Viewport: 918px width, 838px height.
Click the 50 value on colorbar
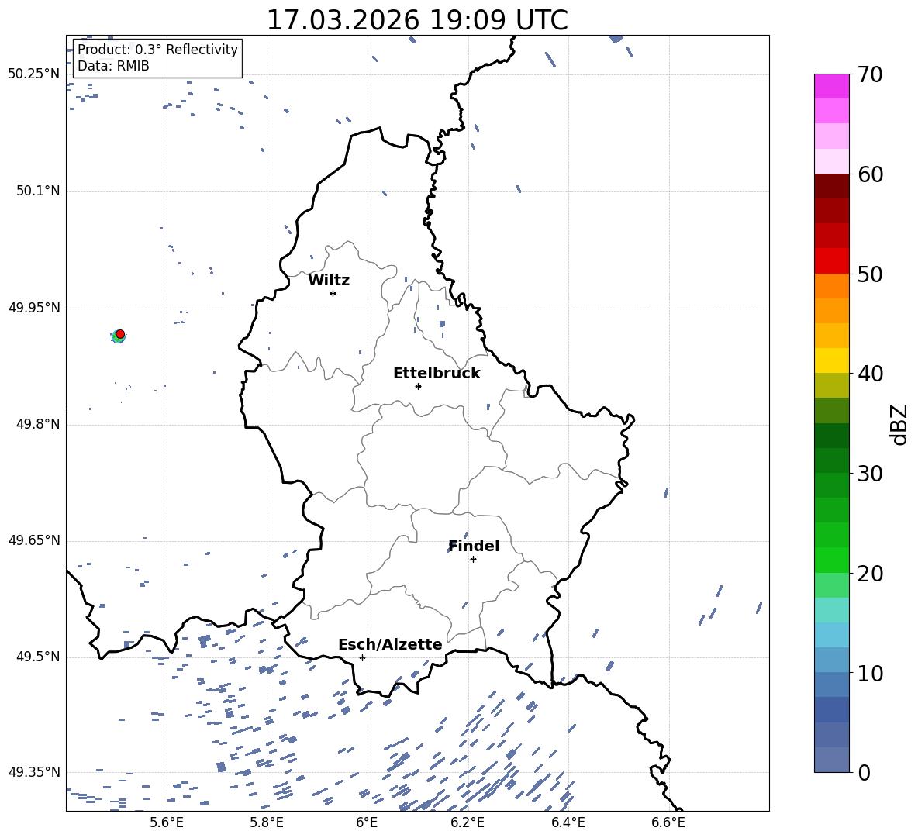point(870,274)
